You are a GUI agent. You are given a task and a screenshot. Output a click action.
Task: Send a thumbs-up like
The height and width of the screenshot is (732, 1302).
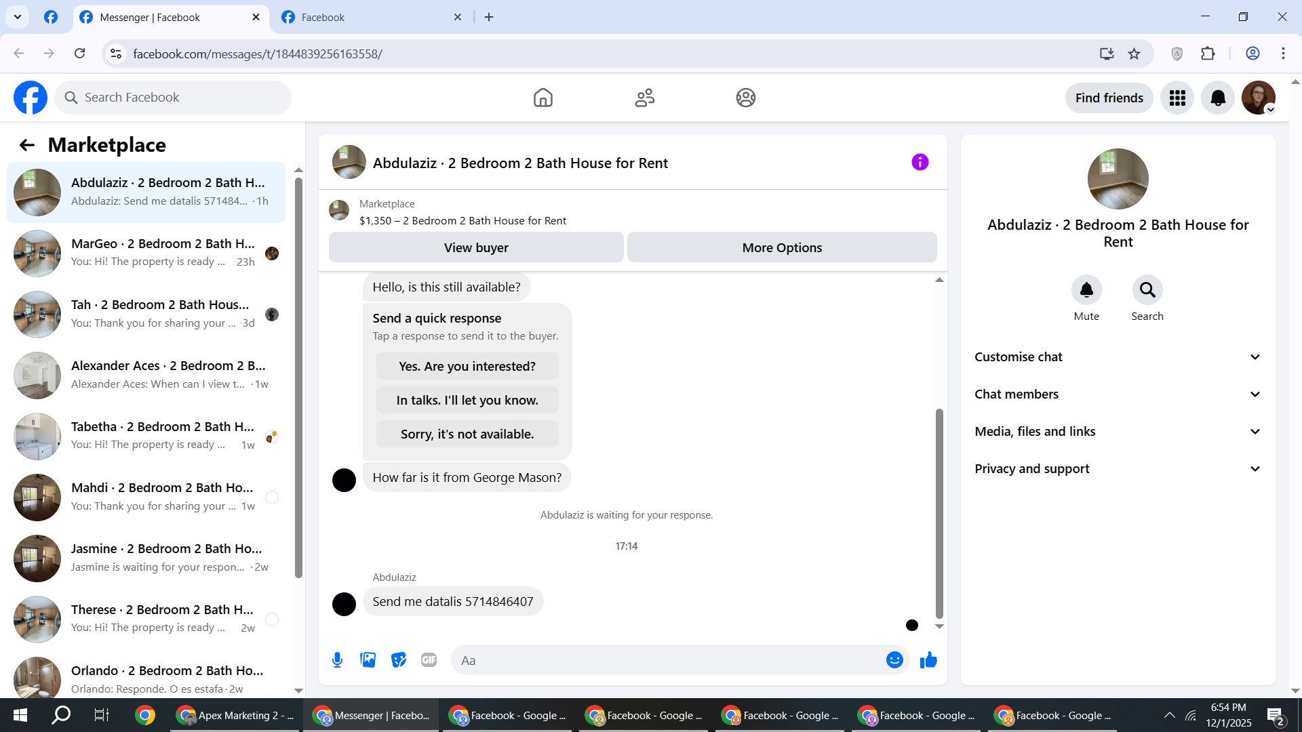(x=928, y=660)
